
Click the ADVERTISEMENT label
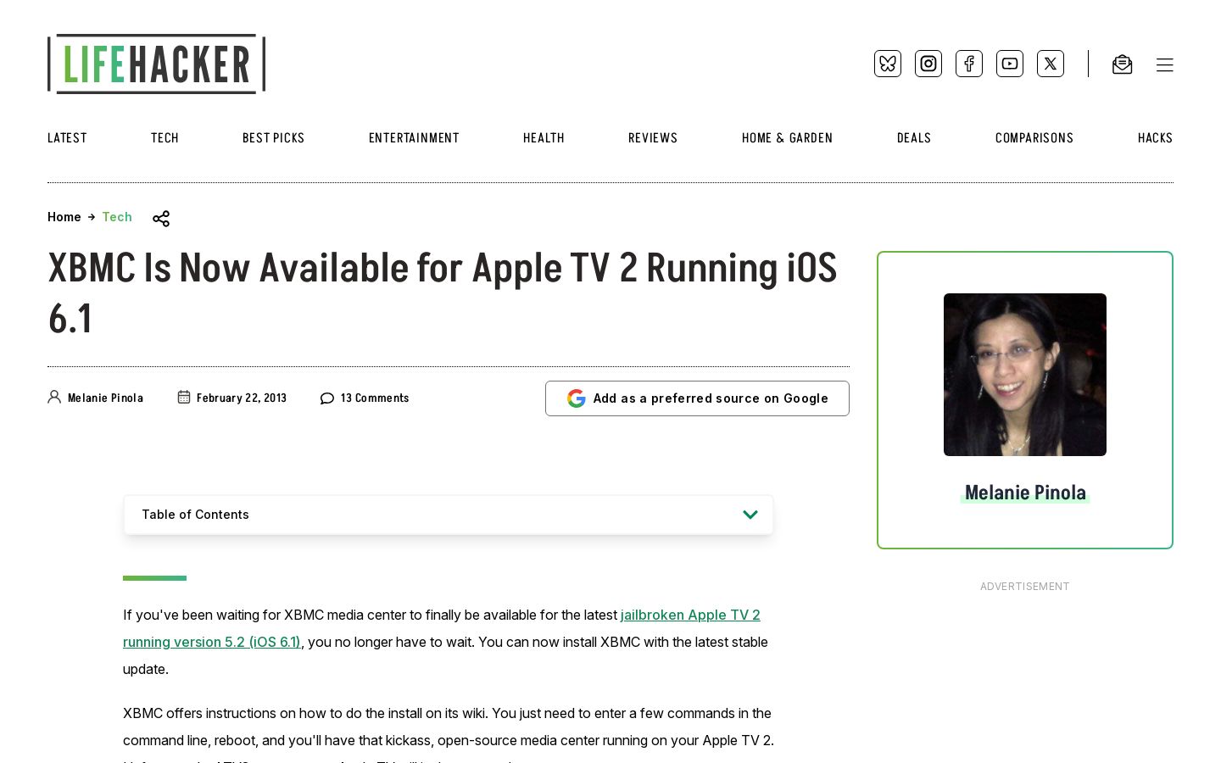pos(1025,586)
